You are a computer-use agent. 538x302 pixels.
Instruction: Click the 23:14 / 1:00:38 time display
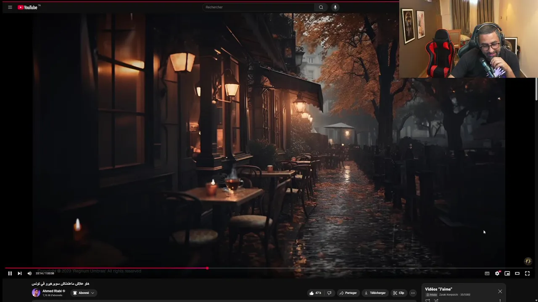45,273
